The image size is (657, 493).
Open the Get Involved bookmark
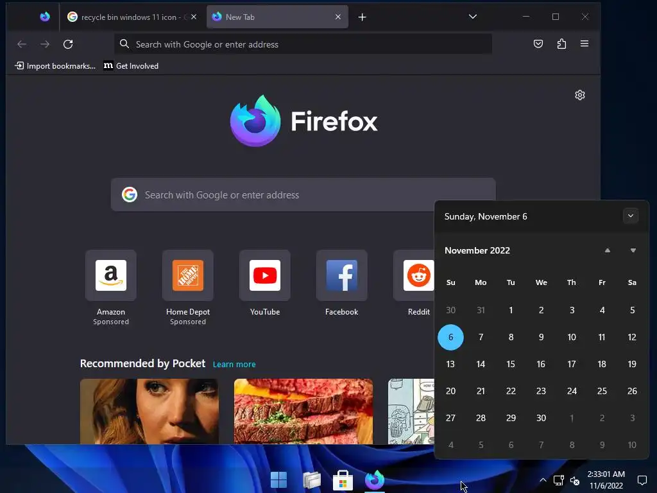click(131, 66)
